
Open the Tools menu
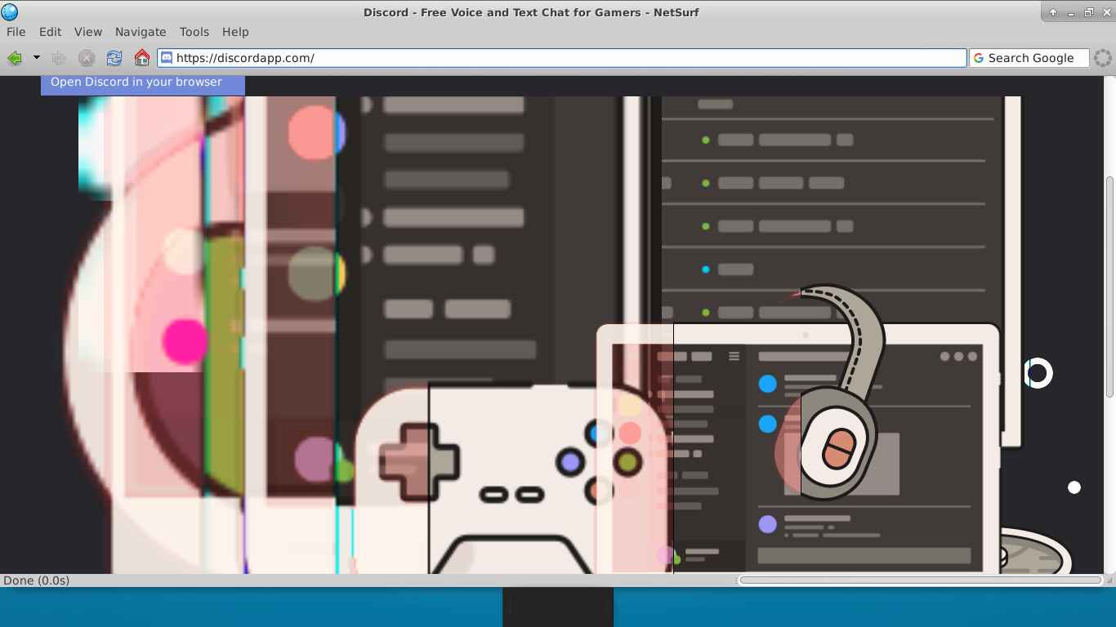[x=194, y=32]
